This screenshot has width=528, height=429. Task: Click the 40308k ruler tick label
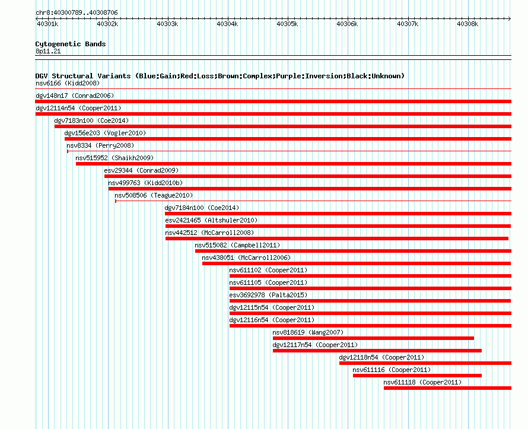(467, 24)
